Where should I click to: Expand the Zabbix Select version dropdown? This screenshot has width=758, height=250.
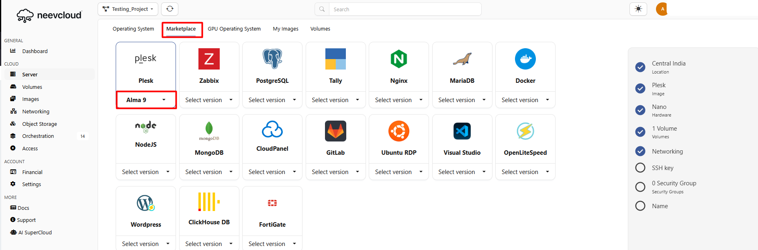209,100
